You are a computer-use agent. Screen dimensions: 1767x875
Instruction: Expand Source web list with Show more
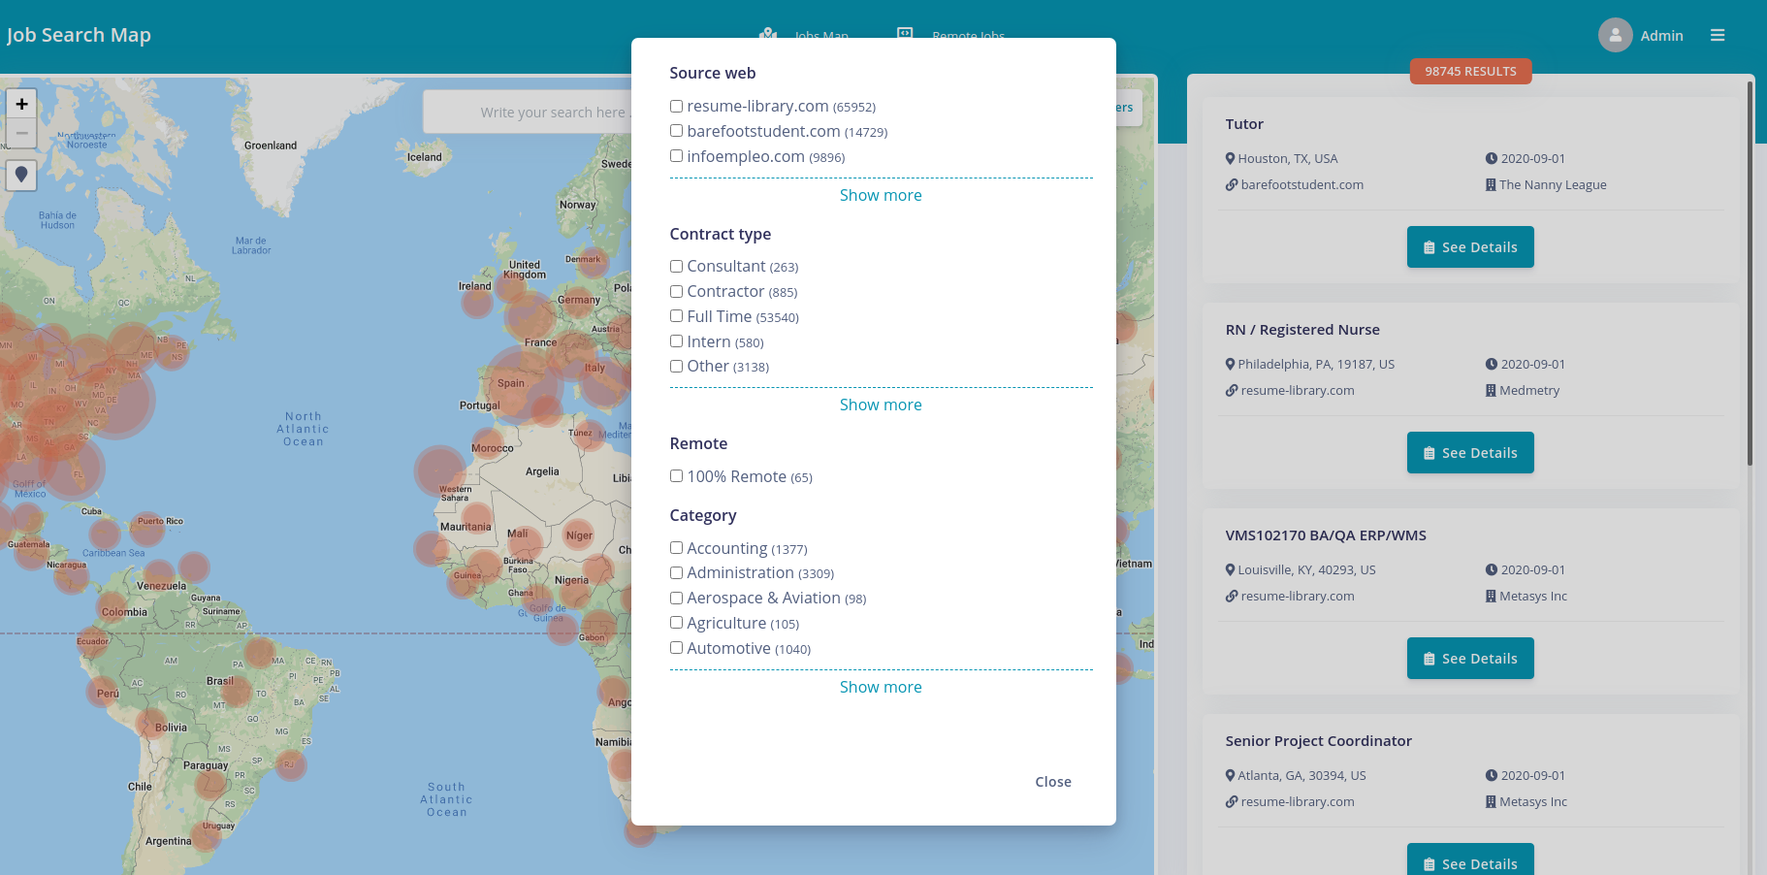[881, 195]
